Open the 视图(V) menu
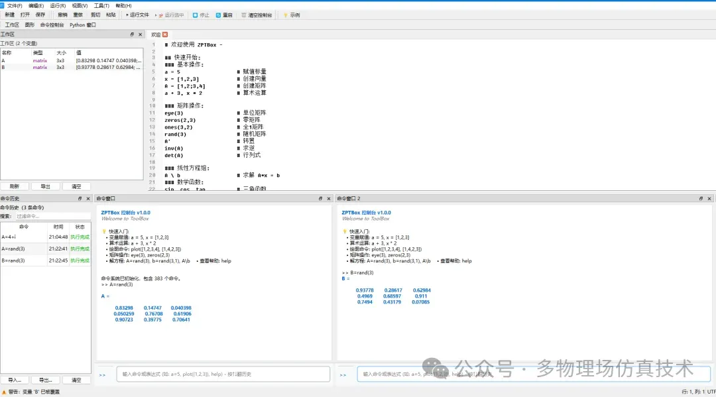The width and height of the screenshot is (716, 397). click(80, 5)
